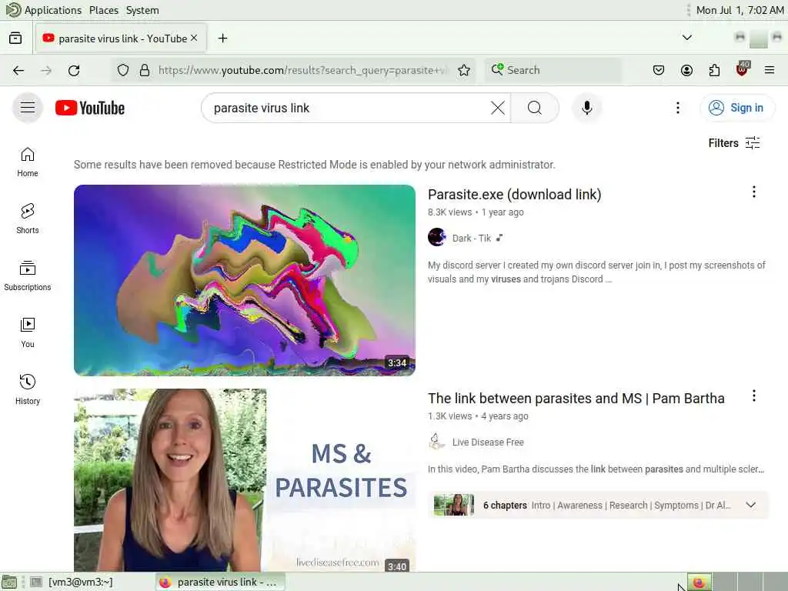Open the YouTube hamburger guide menu
The height and width of the screenshot is (591, 788).
28,108
